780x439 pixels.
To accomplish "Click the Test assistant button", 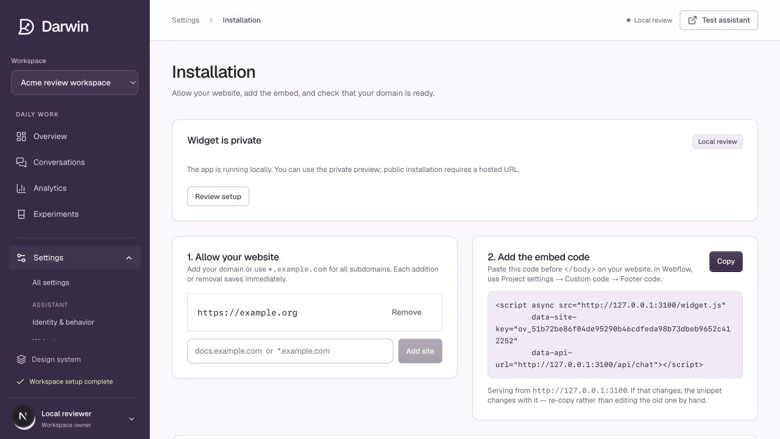I will click(x=718, y=20).
